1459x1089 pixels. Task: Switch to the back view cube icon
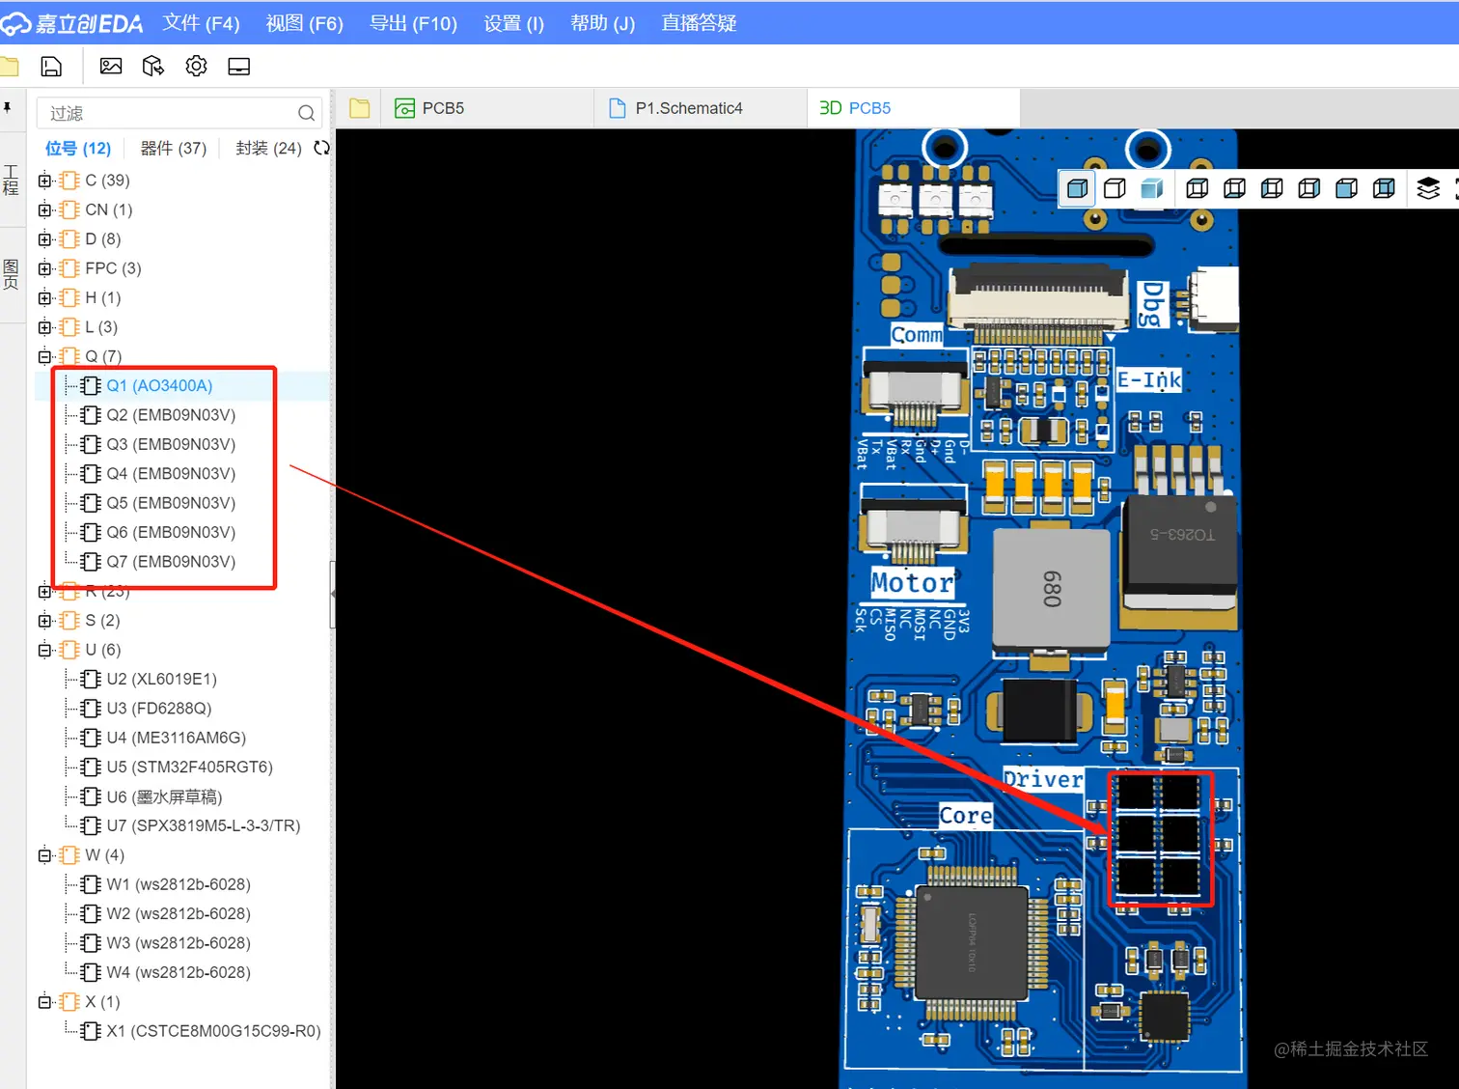(x=1385, y=188)
